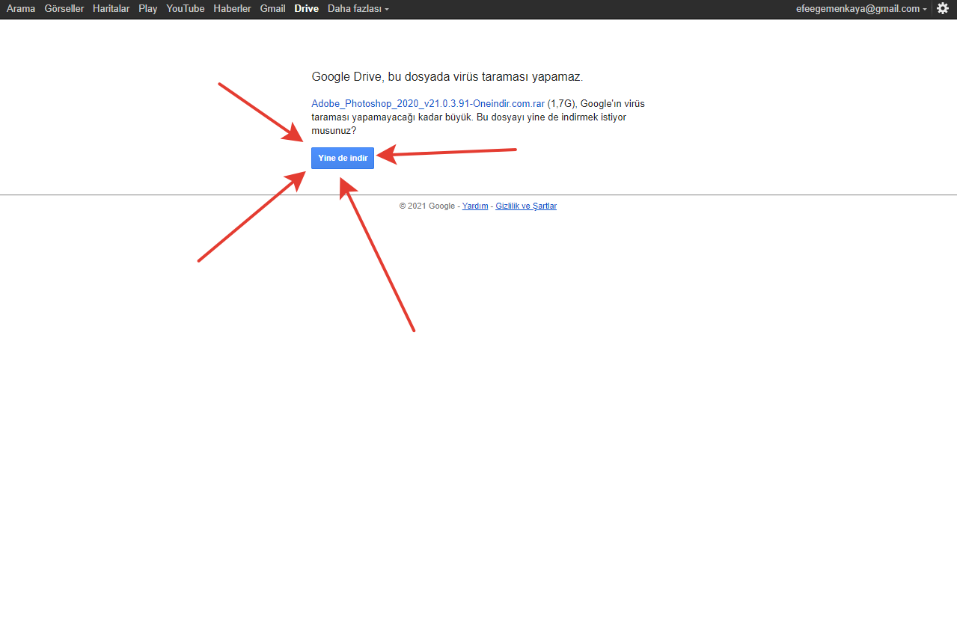The image size is (957, 641).
Task: Open the Adobe_Photoshop_2020 rar file link
Action: point(428,104)
